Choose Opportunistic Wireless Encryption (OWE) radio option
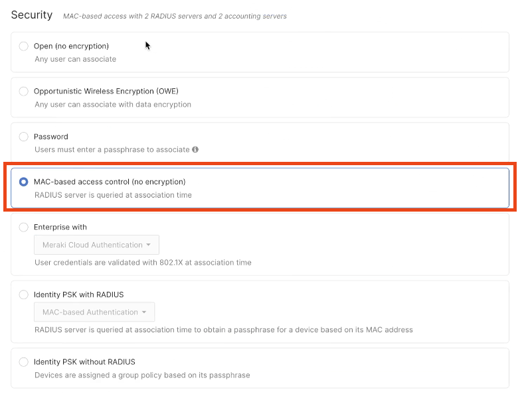This screenshot has height=396, width=522. (x=24, y=92)
